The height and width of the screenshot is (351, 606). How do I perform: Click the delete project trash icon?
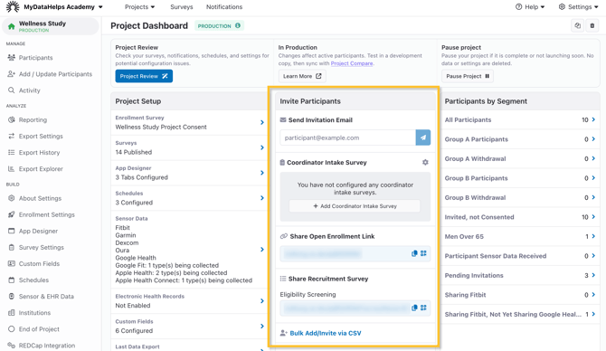pos(592,26)
